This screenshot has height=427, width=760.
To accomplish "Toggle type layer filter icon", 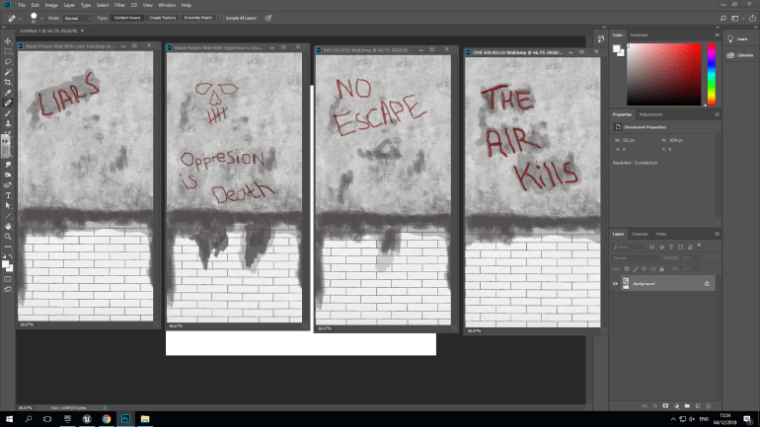I will coord(671,247).
